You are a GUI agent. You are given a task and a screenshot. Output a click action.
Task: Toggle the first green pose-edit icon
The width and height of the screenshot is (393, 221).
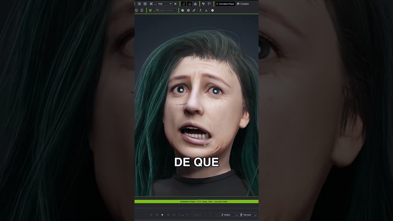(184, 4)
